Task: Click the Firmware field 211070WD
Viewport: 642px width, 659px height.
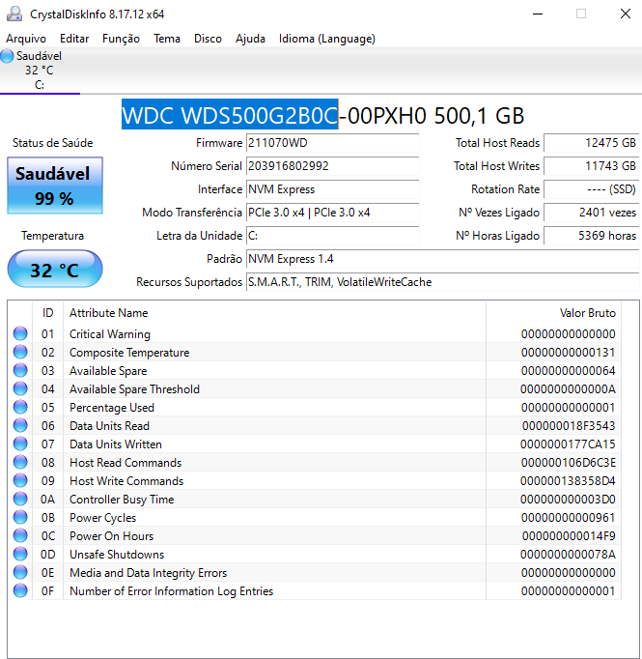Action: point(332,143)
